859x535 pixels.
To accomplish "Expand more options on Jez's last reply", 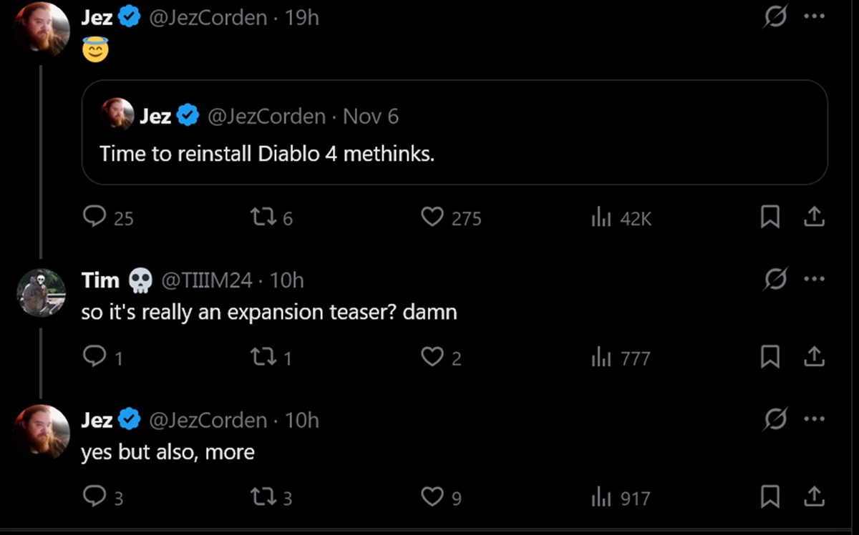I will tap(814, 419).
